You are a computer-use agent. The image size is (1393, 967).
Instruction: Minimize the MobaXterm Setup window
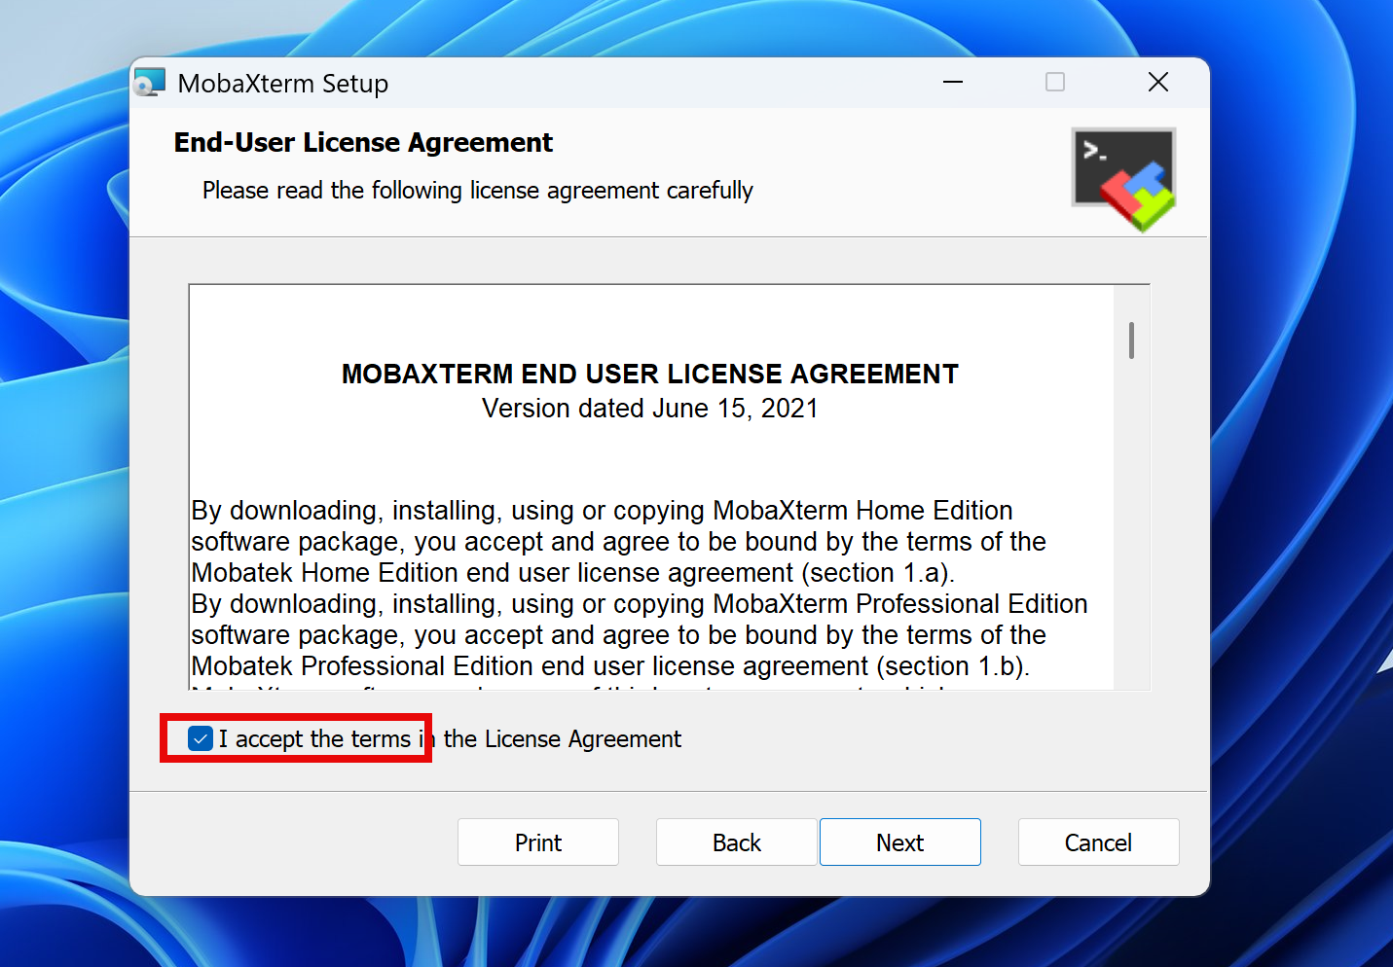click(x=952, y=83)
